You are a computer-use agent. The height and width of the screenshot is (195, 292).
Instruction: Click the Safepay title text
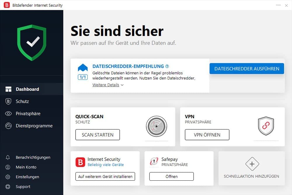click(170, 159)
